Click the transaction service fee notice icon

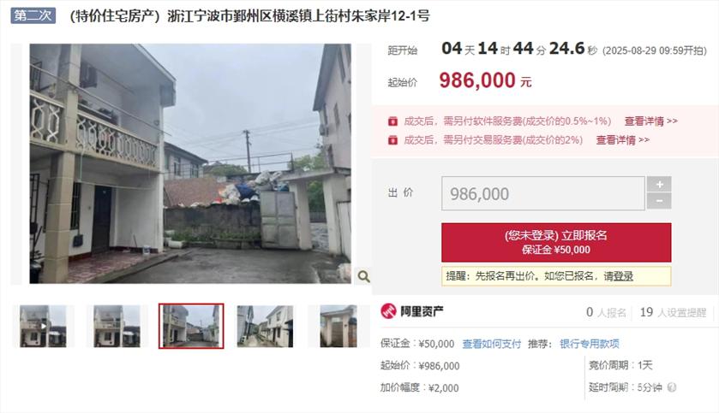(x=392, y=140)
